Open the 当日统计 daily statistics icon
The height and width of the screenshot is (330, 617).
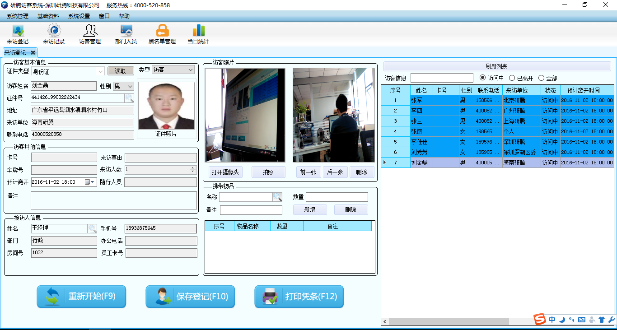198,34
